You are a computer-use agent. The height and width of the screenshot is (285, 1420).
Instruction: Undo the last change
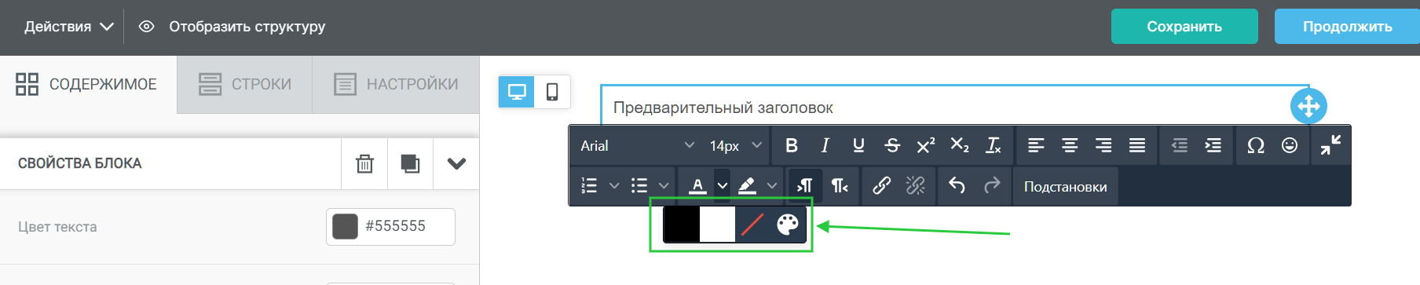(957, 186)
